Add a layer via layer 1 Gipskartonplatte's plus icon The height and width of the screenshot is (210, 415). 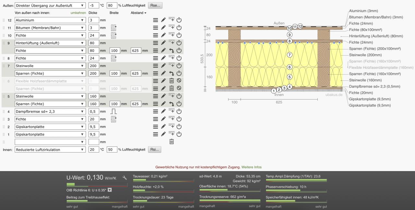172,134
